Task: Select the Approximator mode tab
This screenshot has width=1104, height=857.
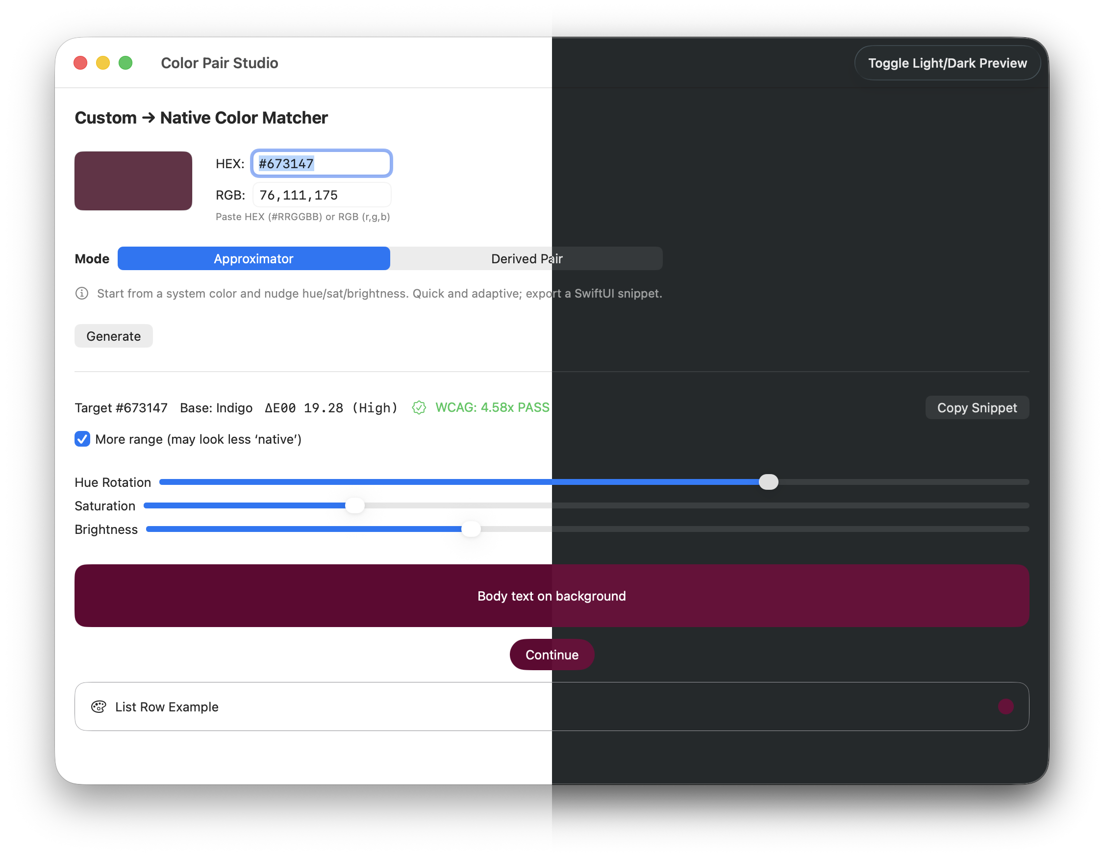Action: point(254,258)
